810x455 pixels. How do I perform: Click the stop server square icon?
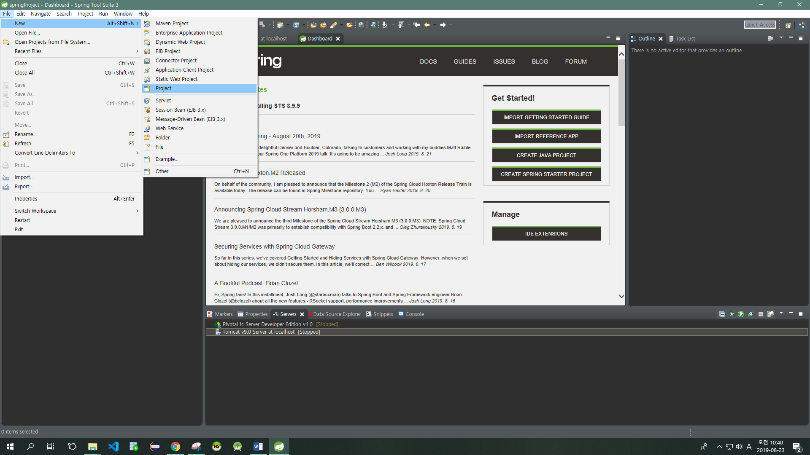click(x=761, y=314)
